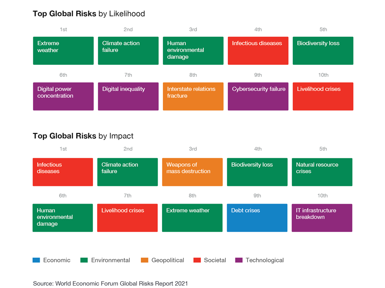This screenshot has height=288, width=385.
Task: Click the blue Economic legend swatch
Action: coord(36,260)
